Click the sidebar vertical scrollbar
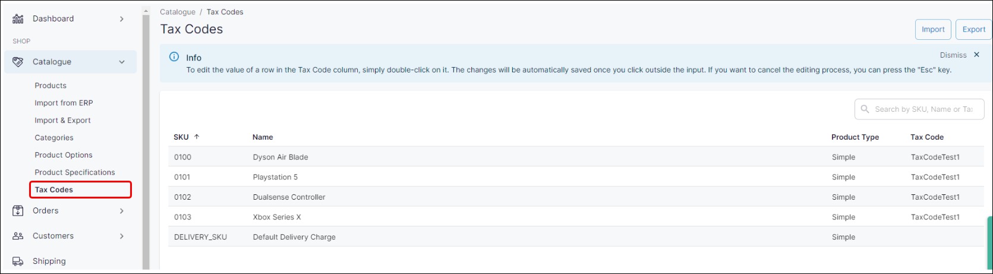This screenshot has height=274, width=993. pyautogui.click(x=146, y=137)
